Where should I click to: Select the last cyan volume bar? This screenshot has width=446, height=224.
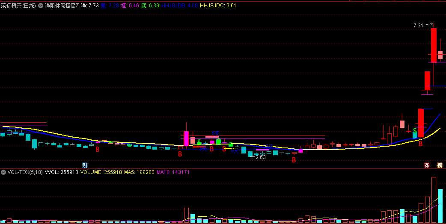pyautogui.click(x=440, y=206)
